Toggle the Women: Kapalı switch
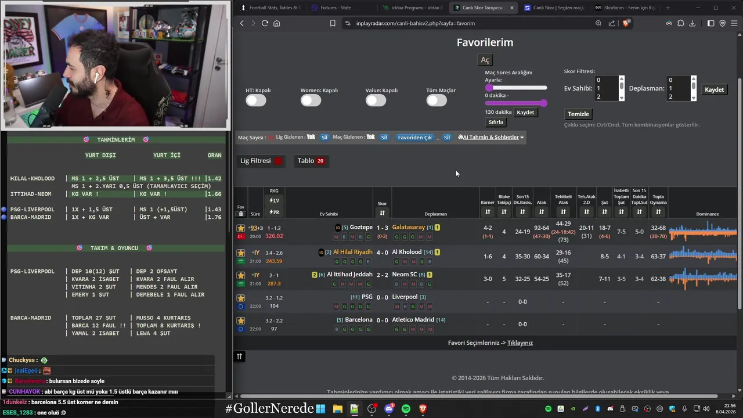This screenshot has width=743, height=418. click(x=311, y=100)
